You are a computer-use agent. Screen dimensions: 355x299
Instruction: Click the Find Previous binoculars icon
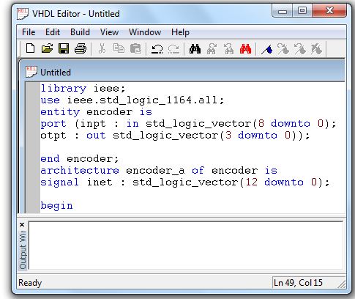[228, 49]
